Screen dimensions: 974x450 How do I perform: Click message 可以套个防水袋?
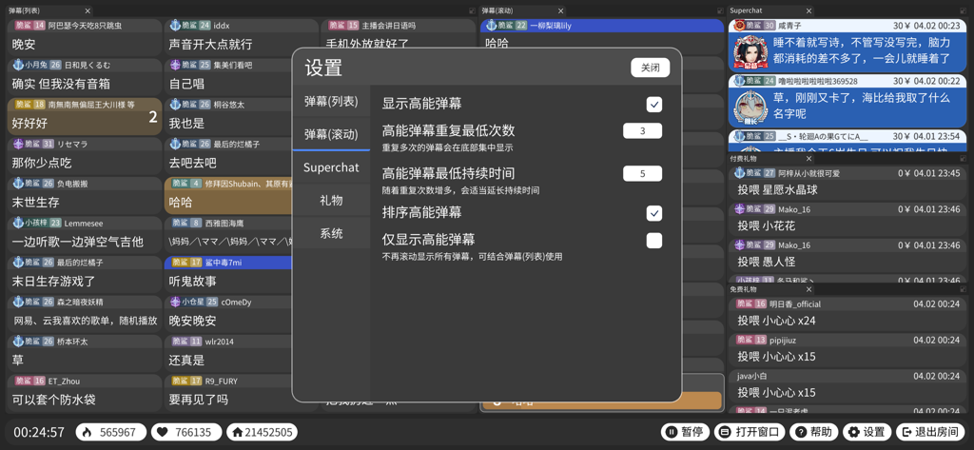coord(54,400)
